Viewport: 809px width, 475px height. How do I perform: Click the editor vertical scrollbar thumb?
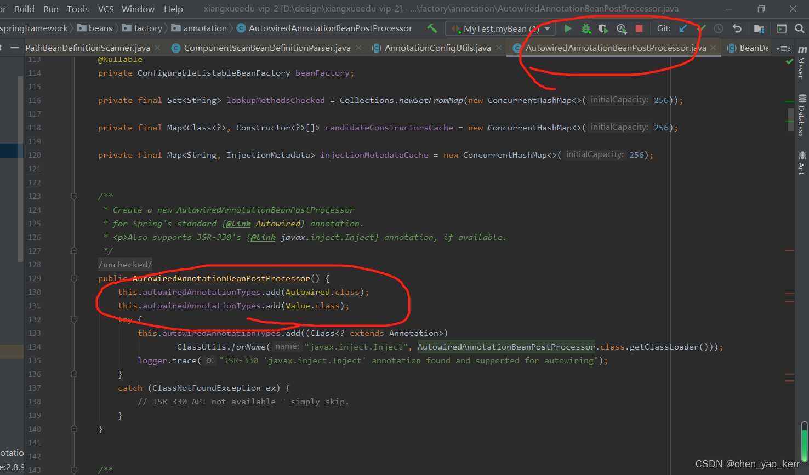click(791, 121)
